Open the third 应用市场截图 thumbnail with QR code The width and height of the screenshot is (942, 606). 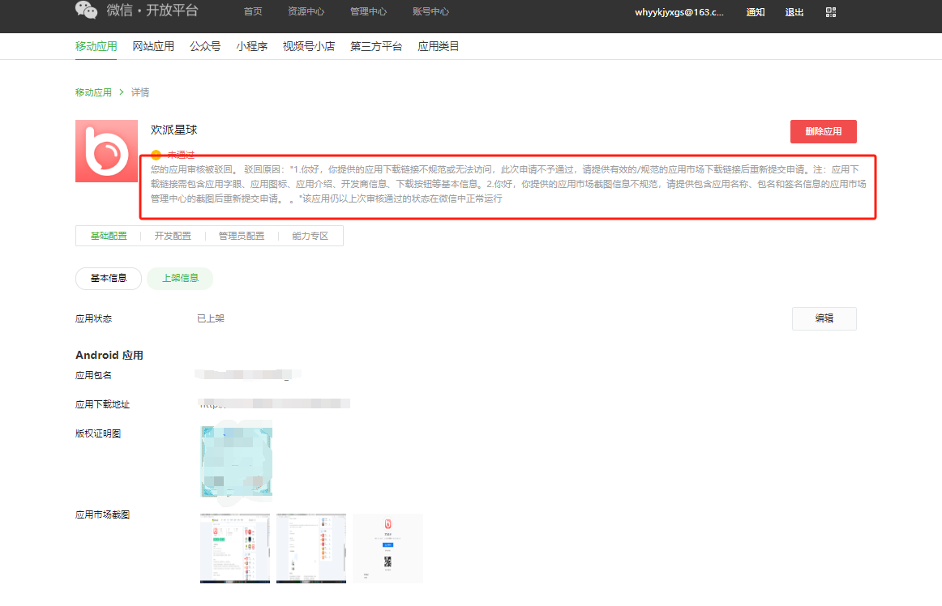[x=388, y=548]
